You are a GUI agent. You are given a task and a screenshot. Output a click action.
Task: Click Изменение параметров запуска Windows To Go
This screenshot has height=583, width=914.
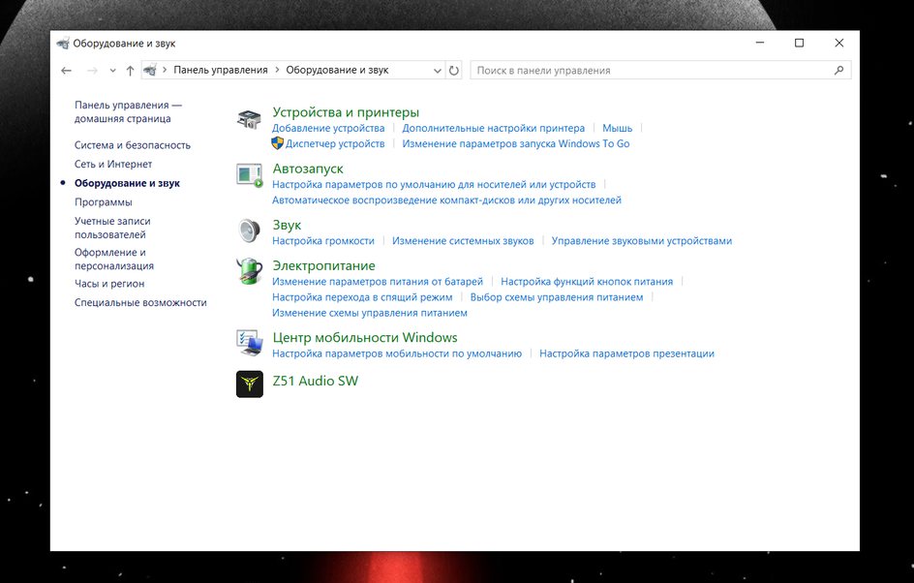point(516,144)
